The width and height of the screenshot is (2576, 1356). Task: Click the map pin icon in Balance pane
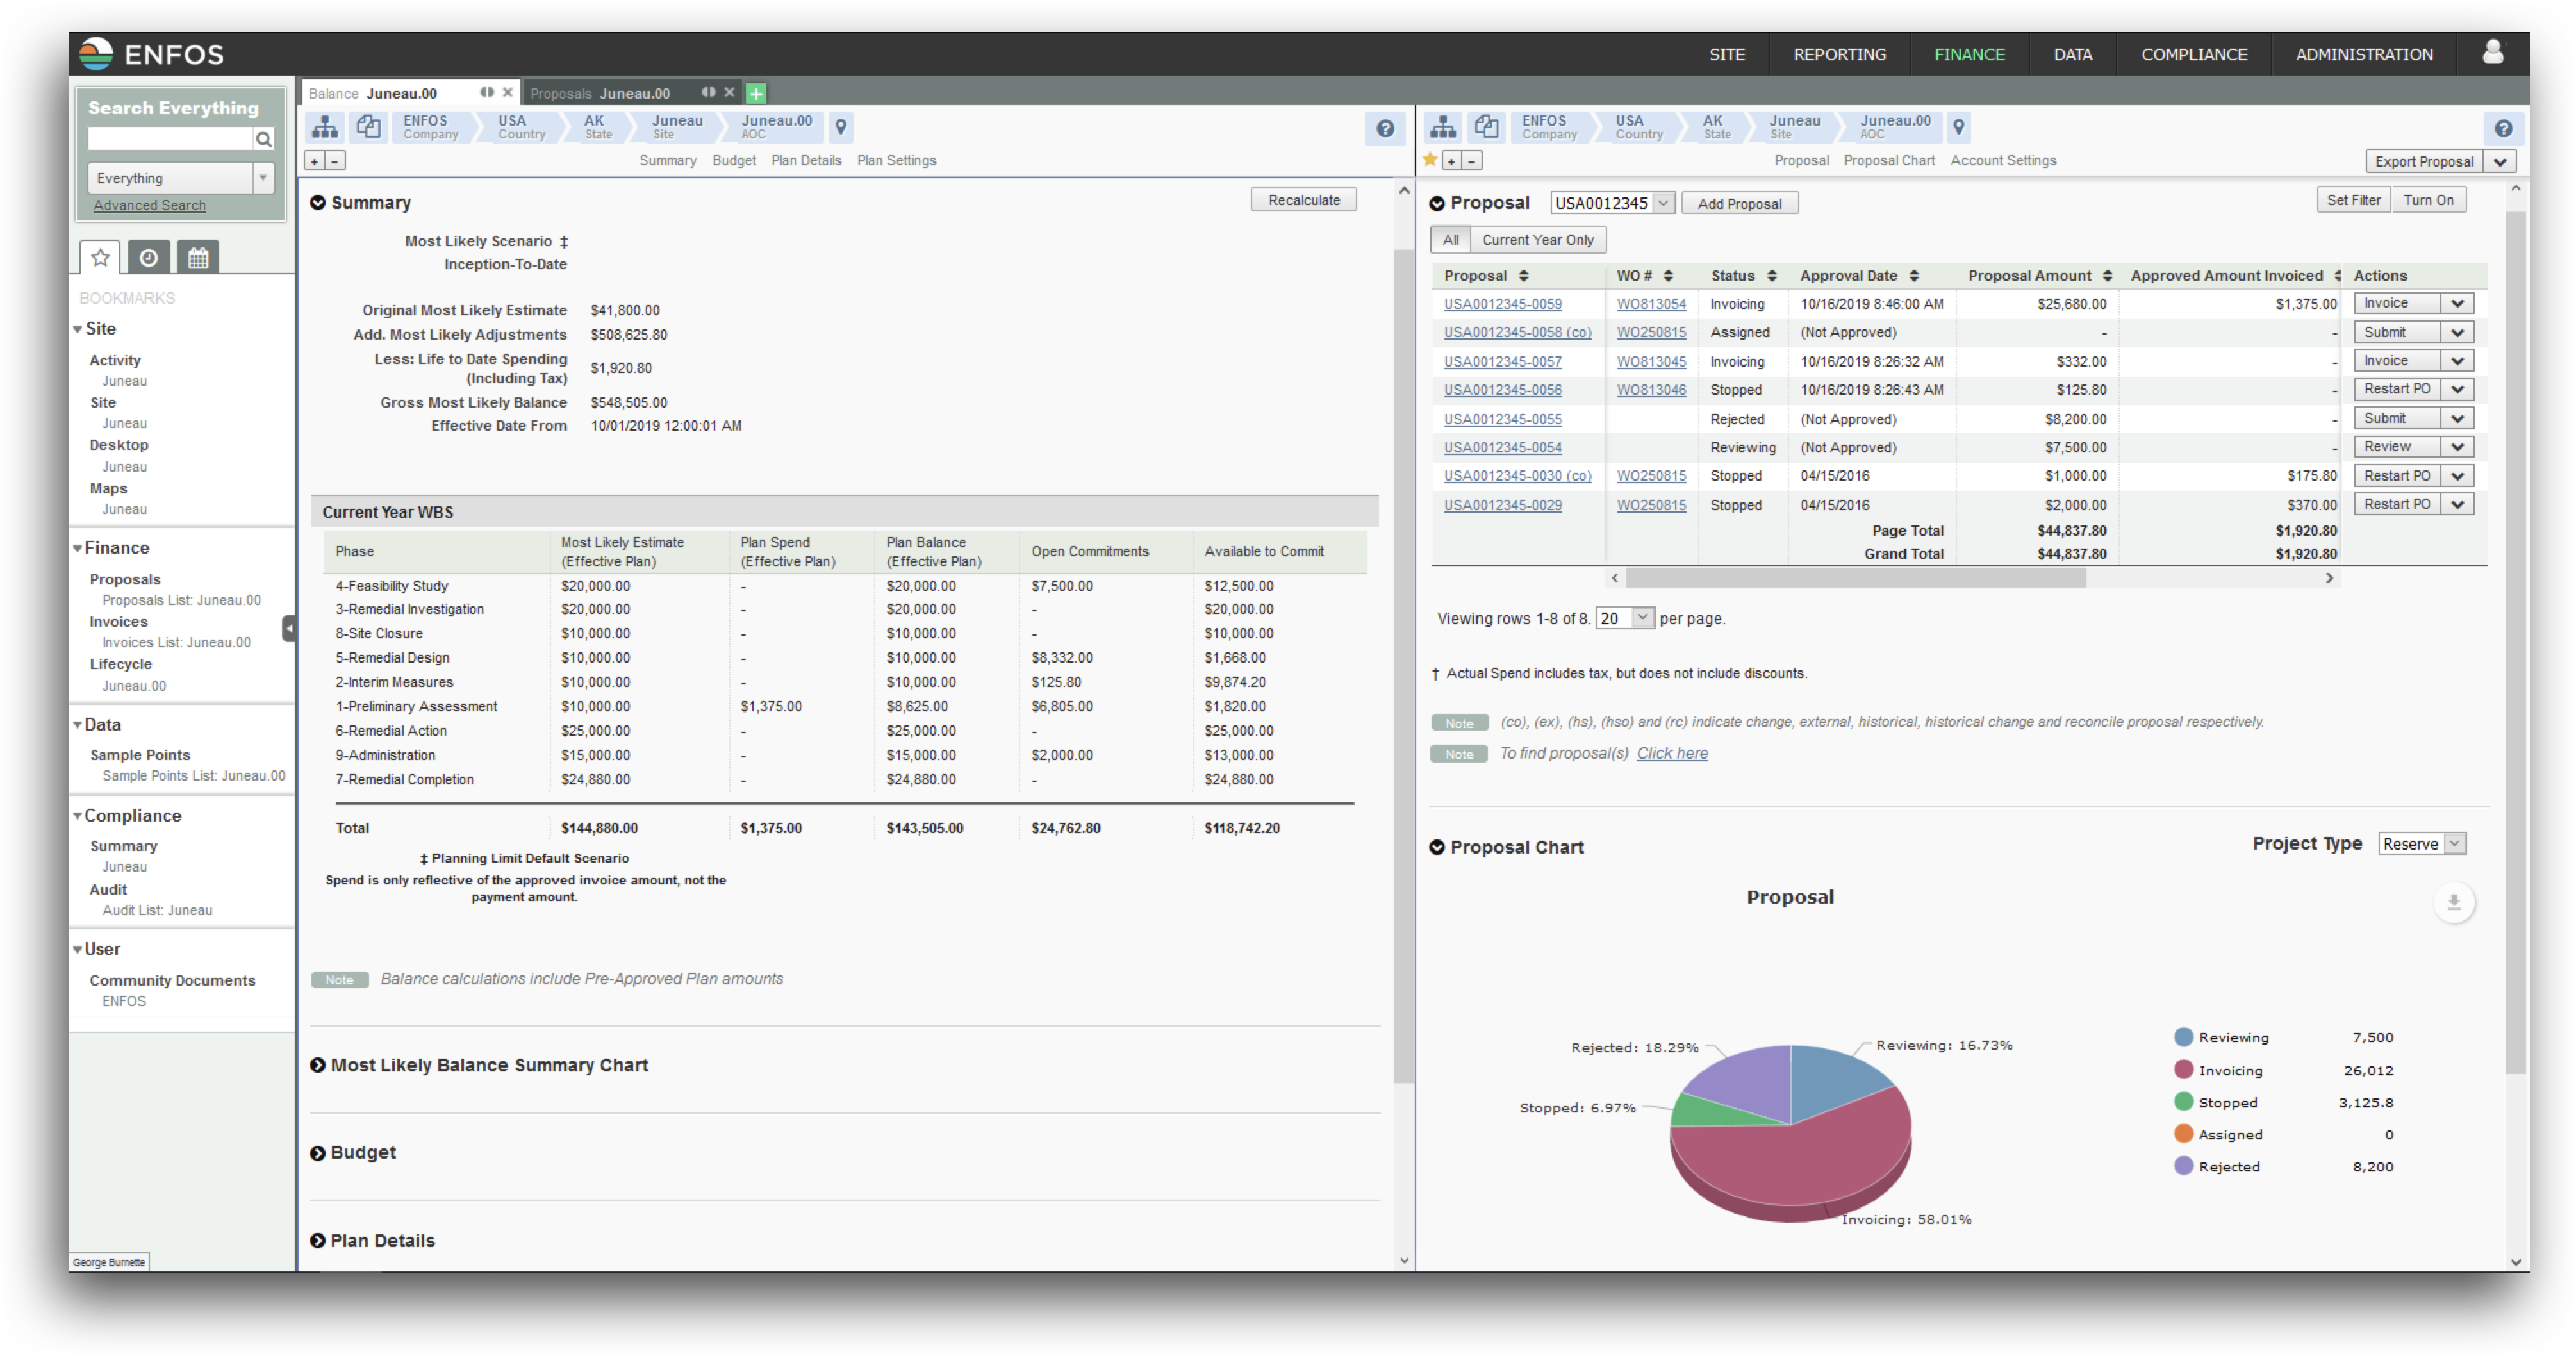pyautogui.click(x=841, y=127)
